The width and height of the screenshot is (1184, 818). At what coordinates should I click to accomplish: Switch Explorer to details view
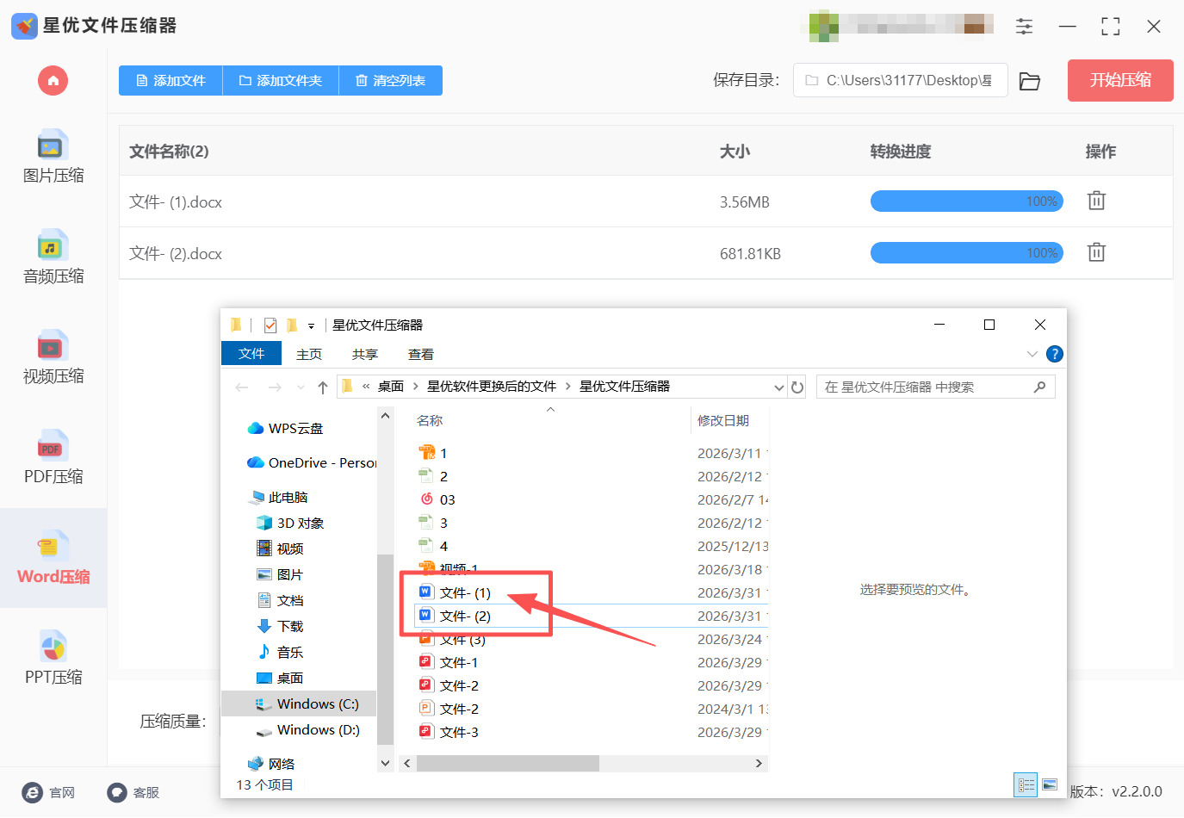point(1026,784)
